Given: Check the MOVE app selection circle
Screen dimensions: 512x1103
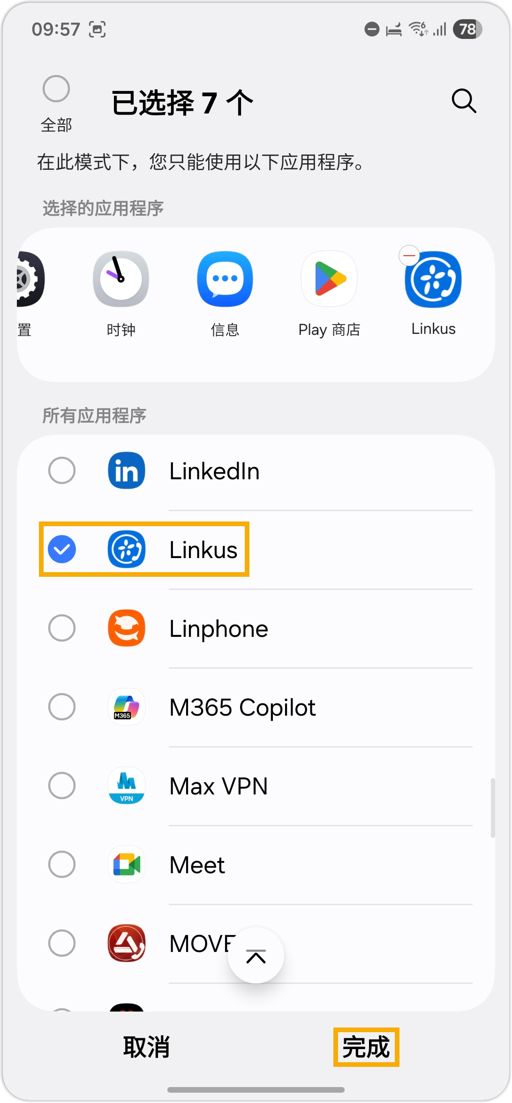Looking at the screenshot, I should (x=62, y=943).
